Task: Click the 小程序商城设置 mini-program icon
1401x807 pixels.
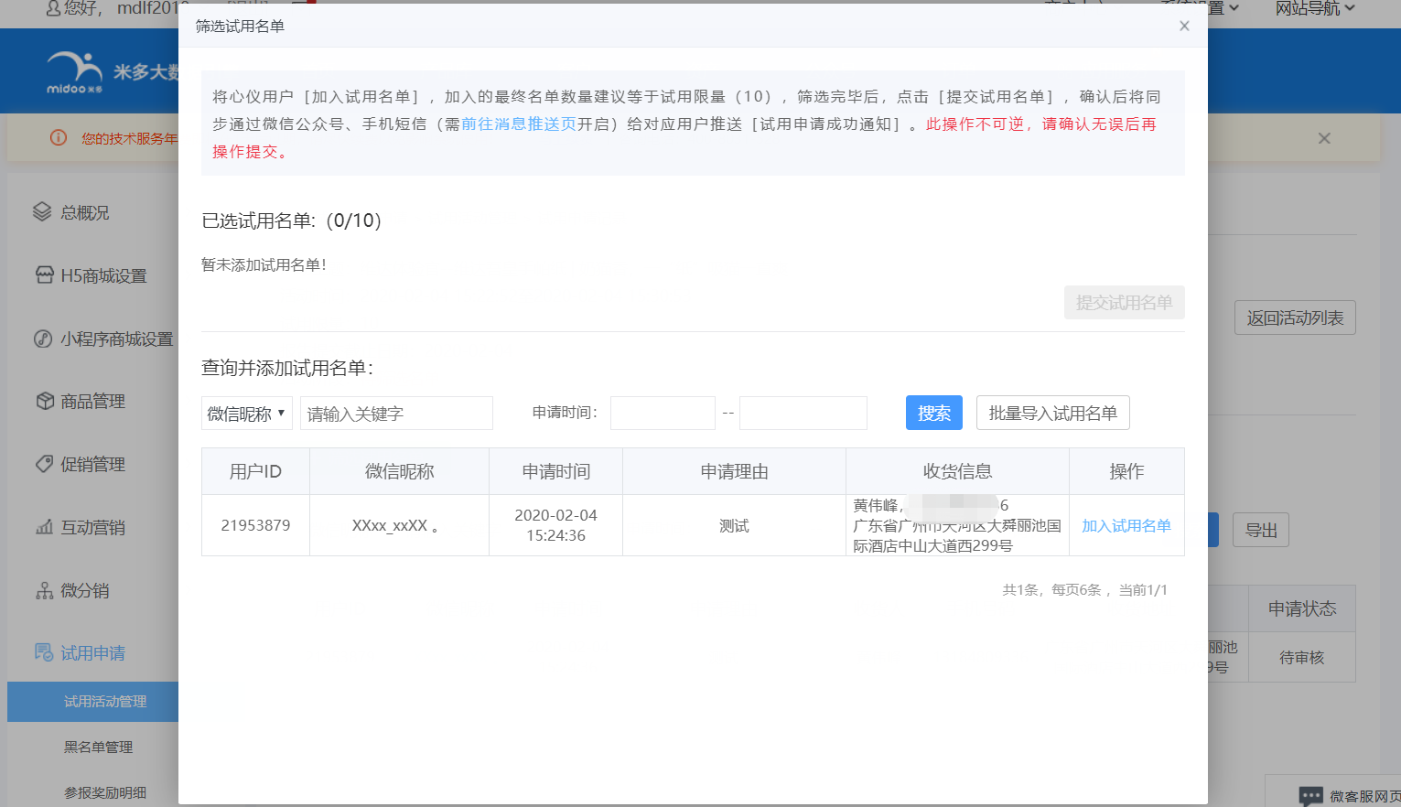Action: (43, 339)
